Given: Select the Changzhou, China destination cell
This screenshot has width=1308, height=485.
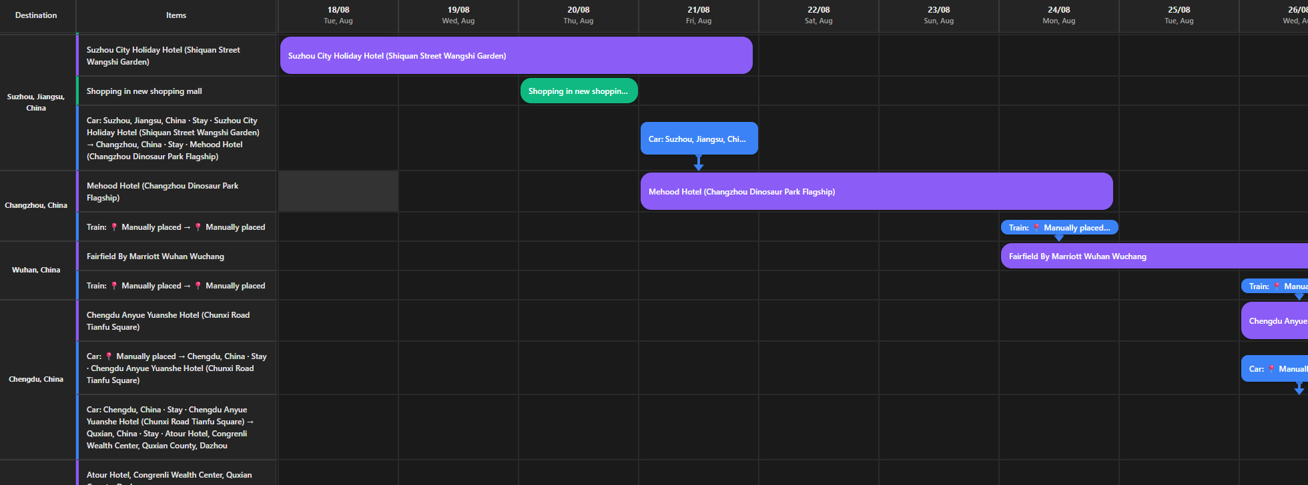Looking at the screenshot, I should tap(37, 205).
